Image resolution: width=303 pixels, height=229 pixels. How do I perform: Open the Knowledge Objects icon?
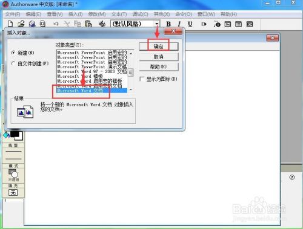pyautogui.click(x=250, y=24)
